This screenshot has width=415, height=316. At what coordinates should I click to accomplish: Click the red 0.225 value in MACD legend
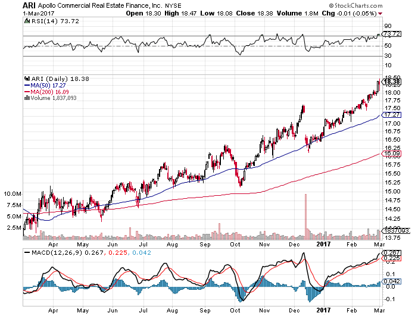pos(117,253)
